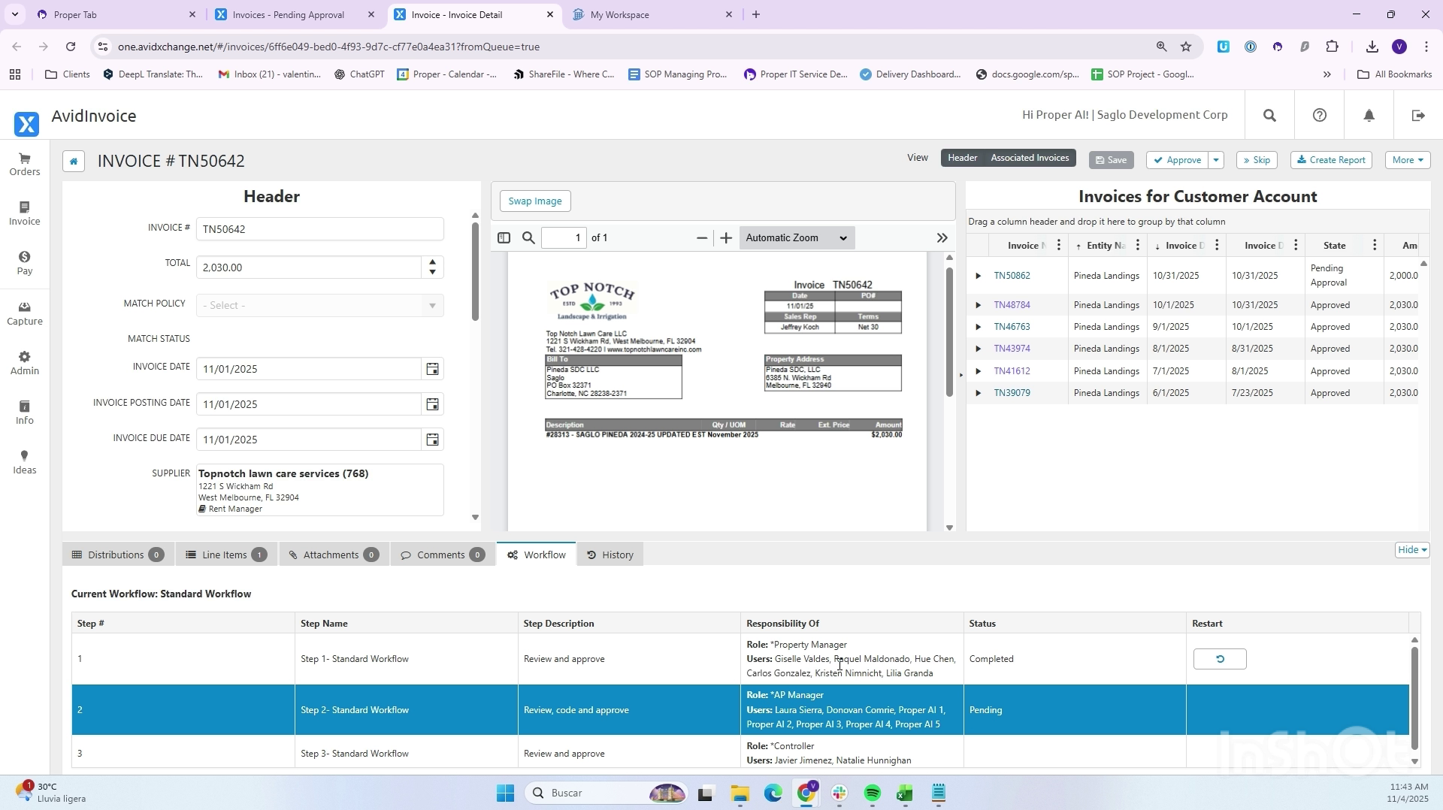Increase the Total amount with up arrow
This screenshot has height=810, width=1443.
click(433, 261)
